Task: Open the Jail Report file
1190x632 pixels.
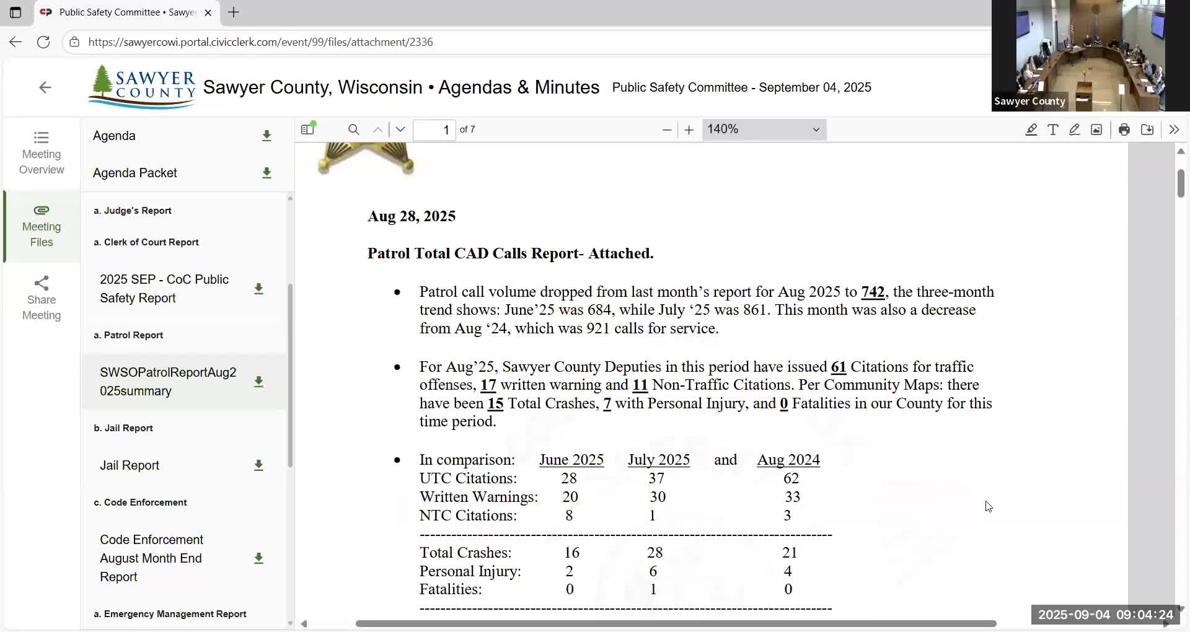Action: click(130, 465)
